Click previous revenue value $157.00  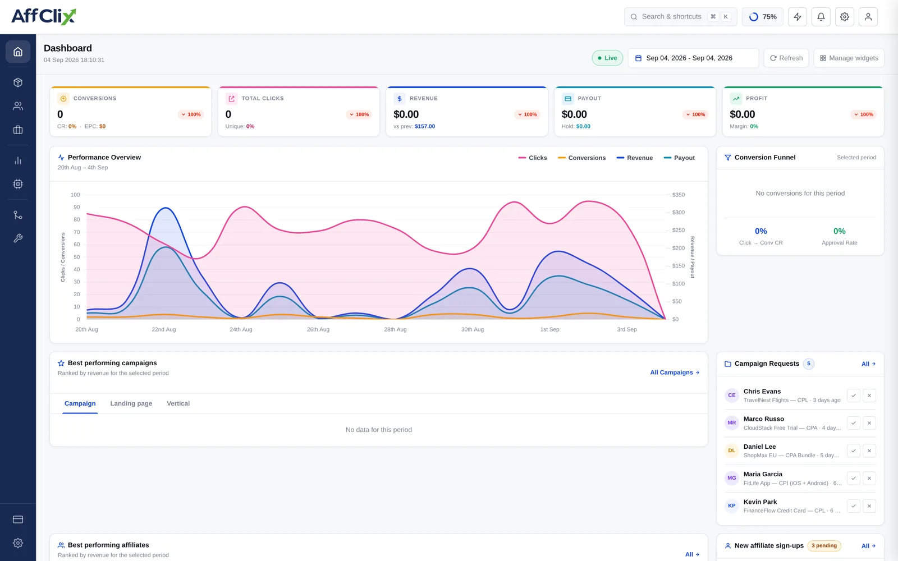click(425, 126)
